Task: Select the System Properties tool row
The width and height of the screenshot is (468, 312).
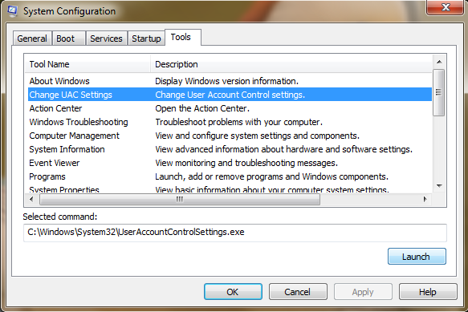Action: pos(230,189)
